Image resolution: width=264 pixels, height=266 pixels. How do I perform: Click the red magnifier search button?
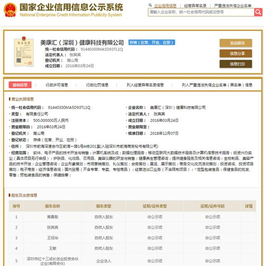click(x=258, y=12)
